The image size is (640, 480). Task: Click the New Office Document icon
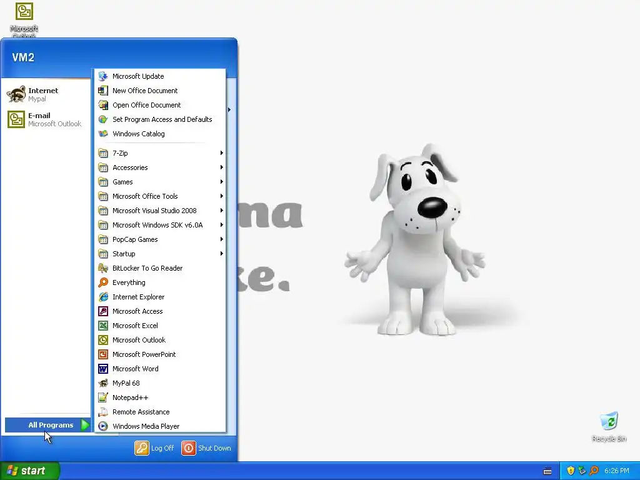click(x=103, y=91)
